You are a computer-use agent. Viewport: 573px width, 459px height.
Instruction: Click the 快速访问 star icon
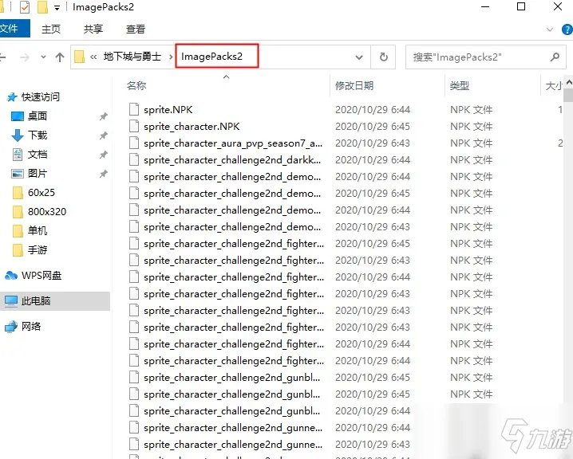click(x=12, y=97)
